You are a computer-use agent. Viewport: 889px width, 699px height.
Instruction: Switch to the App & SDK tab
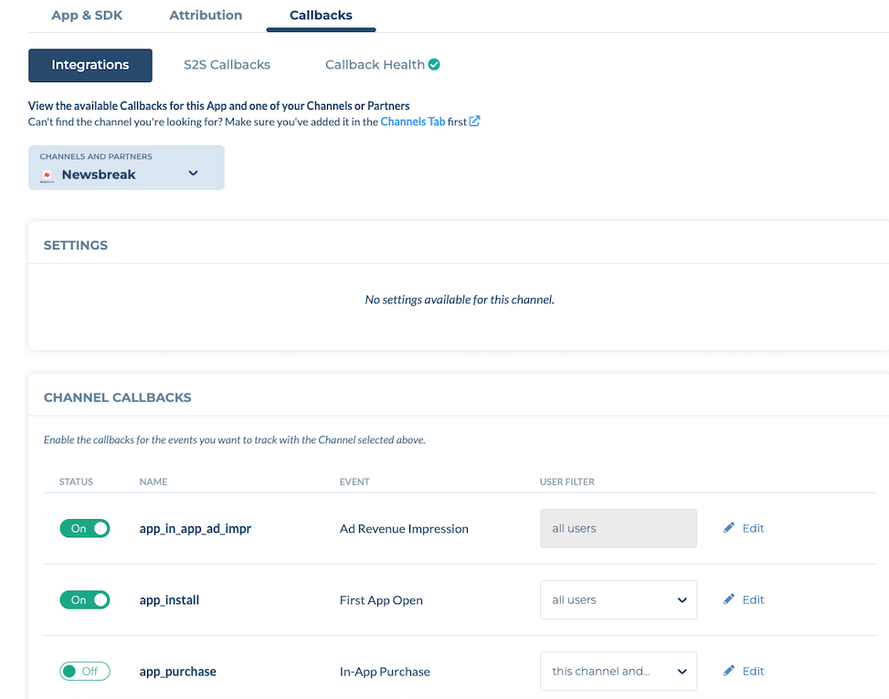(87, 16)
